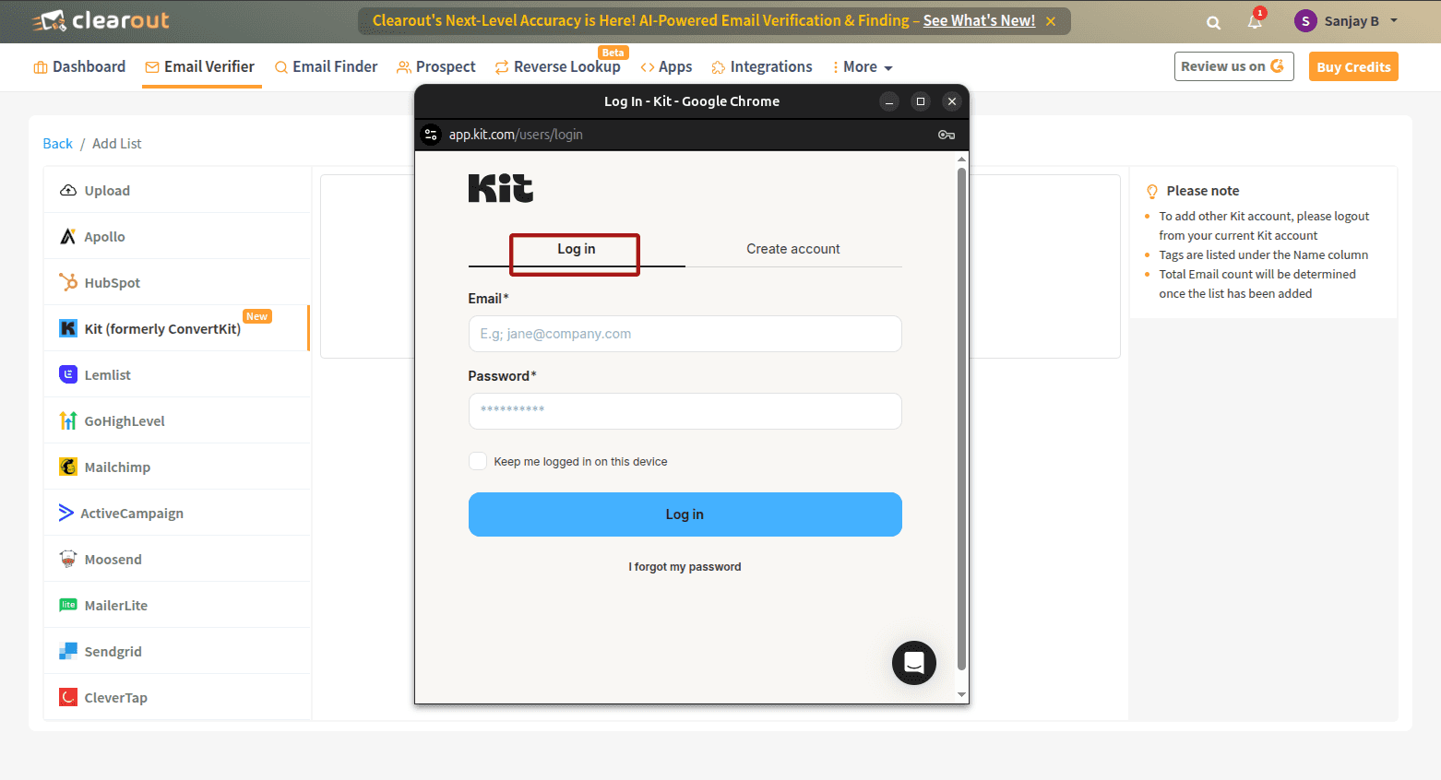Image resolution: width=1441 pixels, height=780 pixels.
Task: Click the CleverTap icon in the sidebar
Action: 68,697
